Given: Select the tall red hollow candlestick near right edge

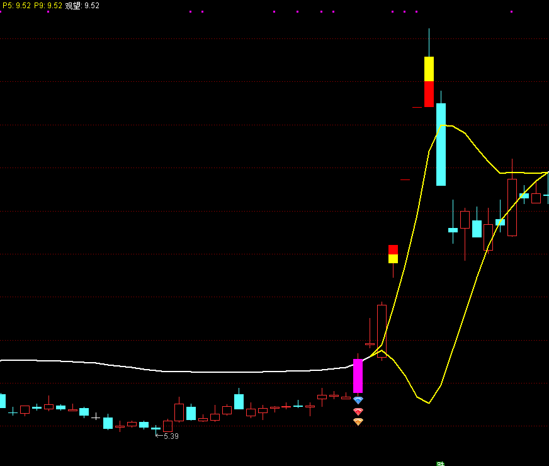Looking at the screenshot, I should pyautogui.click(x=512, y=207).
